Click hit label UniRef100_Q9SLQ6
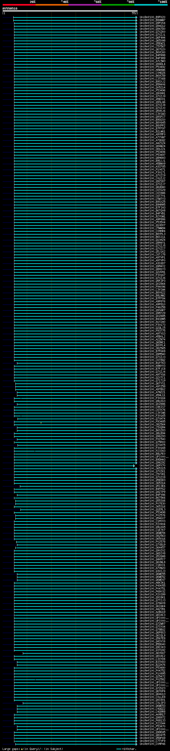The image size is (170, 751). (x=152, y=102)
